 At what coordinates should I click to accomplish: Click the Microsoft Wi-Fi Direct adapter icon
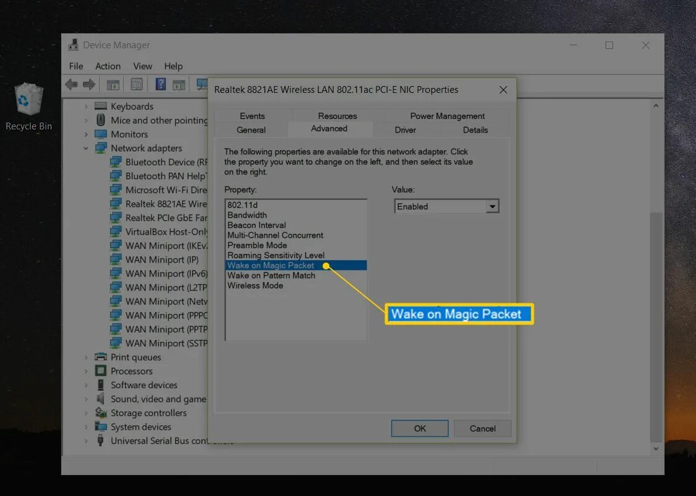click(115, 189)
